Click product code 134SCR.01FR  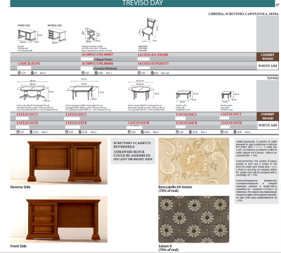pyautogui.click(x=29, y=63)
